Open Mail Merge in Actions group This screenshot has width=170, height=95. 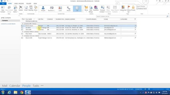pyautogui.click(x=91, y=9)
